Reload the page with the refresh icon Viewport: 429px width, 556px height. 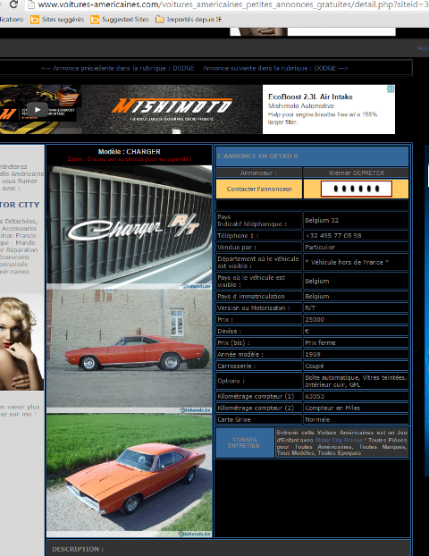coord(13,4)
